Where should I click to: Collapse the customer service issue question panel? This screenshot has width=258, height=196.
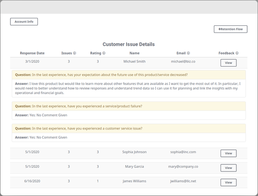point(129,128)
